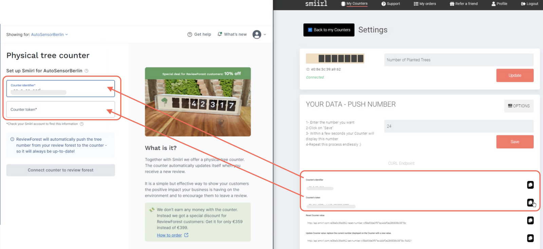
Task: Click the CURL Endpoint label
Action: 401,163
